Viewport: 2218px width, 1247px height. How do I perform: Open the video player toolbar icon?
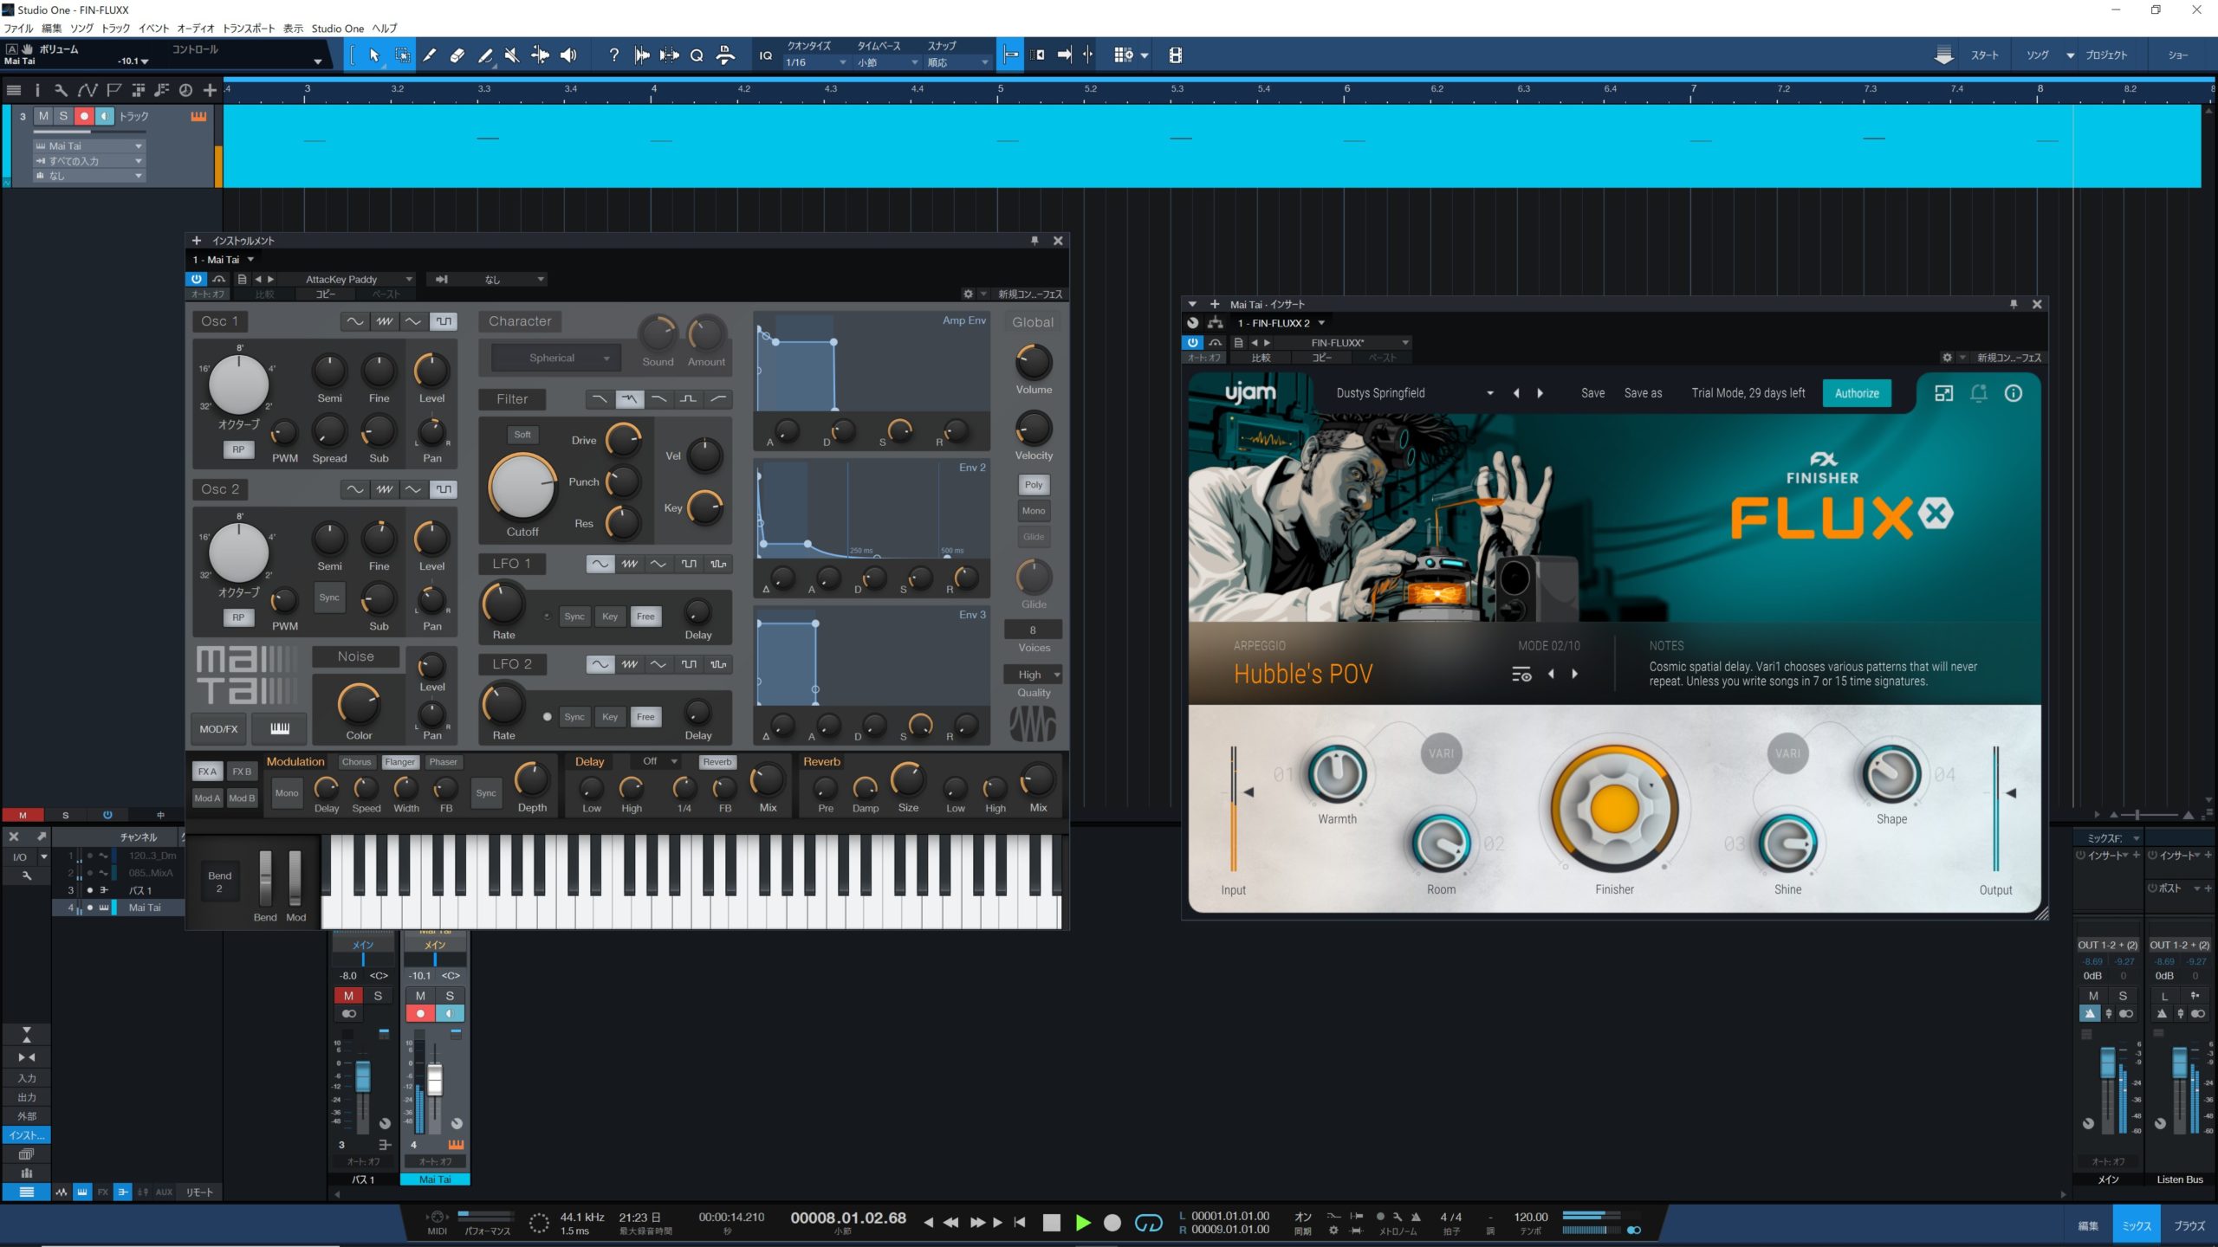(x=1176, y=55)
